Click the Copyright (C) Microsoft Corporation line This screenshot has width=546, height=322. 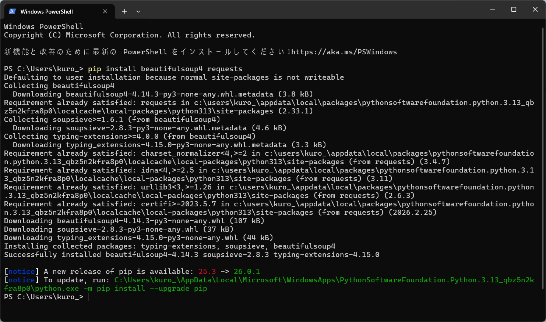click(129, 35)
